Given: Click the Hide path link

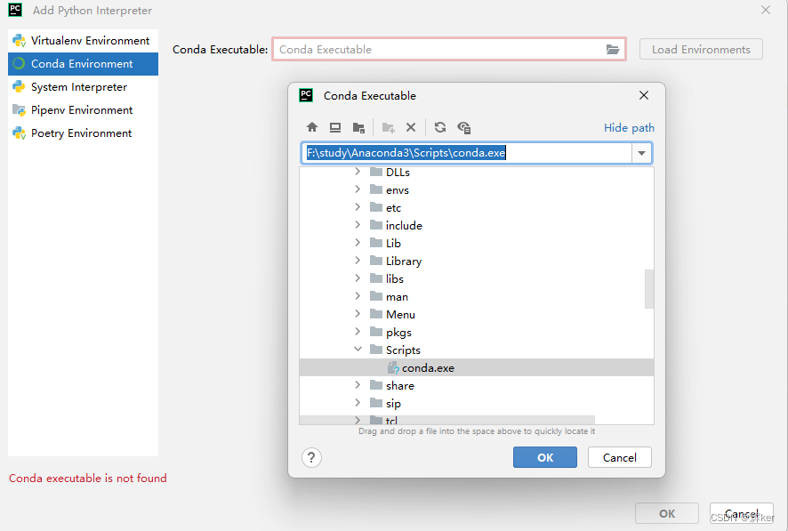Looking at the screenshot, I should [629, 127].
